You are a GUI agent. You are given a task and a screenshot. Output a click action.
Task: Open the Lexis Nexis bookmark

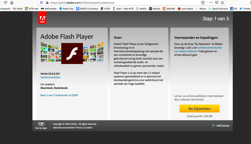pyautogui.click(x=185, y=9)
